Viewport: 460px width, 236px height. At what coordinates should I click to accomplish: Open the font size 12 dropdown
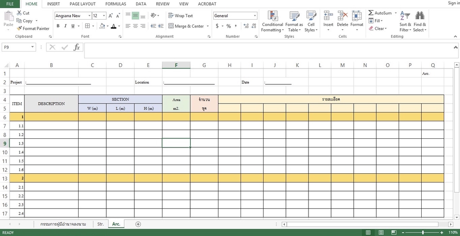[104, 16]
